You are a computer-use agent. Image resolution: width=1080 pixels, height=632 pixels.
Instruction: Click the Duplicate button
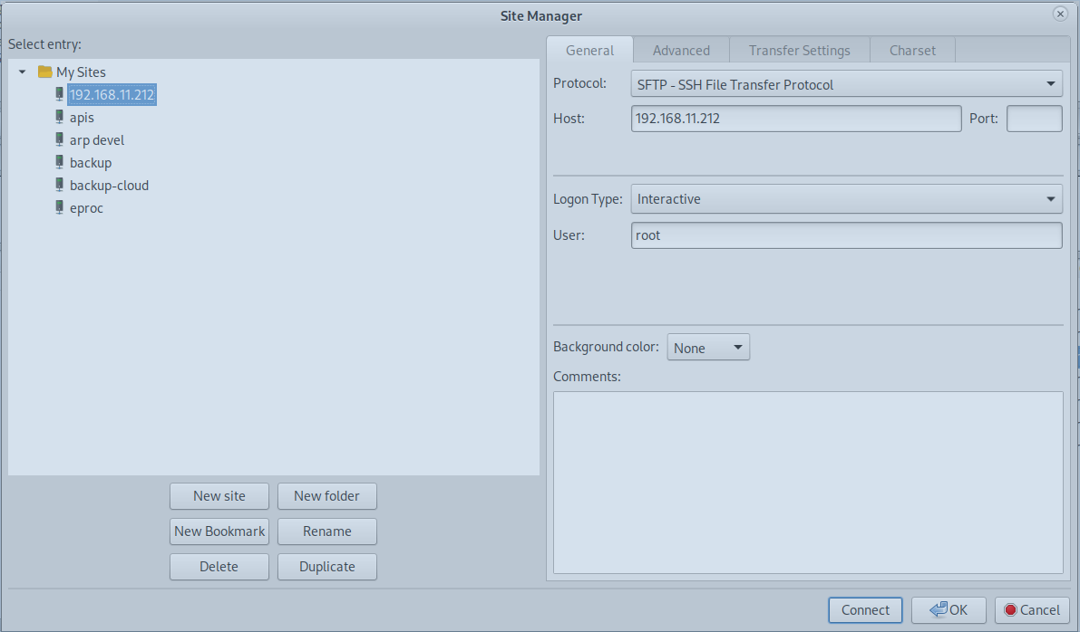click(x=326, y=567)
